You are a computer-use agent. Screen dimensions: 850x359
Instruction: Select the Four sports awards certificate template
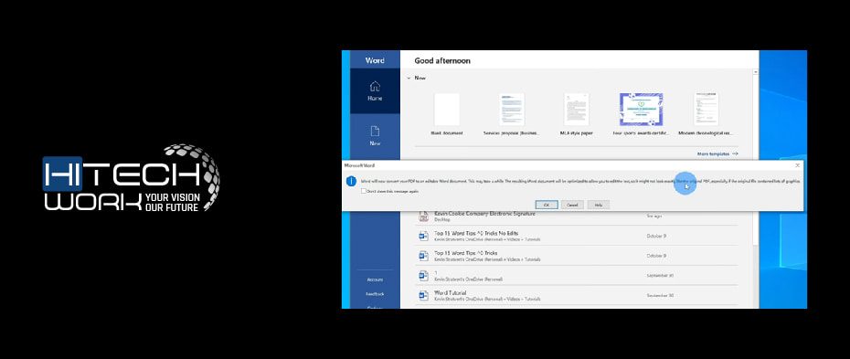(641, 113)
